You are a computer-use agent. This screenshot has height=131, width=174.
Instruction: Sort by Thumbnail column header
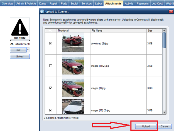(x=73, y=31)
